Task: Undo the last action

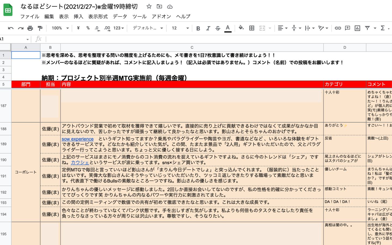Action: click(x=11, y=28)
